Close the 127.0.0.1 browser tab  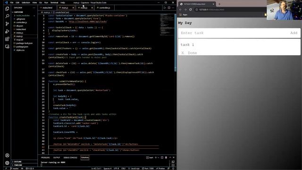point(213,4)
